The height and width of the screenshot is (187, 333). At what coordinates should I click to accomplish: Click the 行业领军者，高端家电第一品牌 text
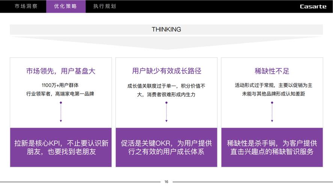pos(60,94)
